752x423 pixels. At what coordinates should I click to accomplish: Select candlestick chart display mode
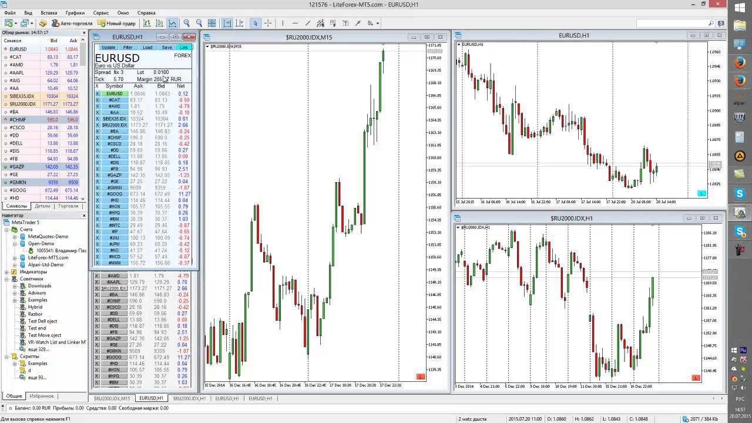click(x=159, y=23)
